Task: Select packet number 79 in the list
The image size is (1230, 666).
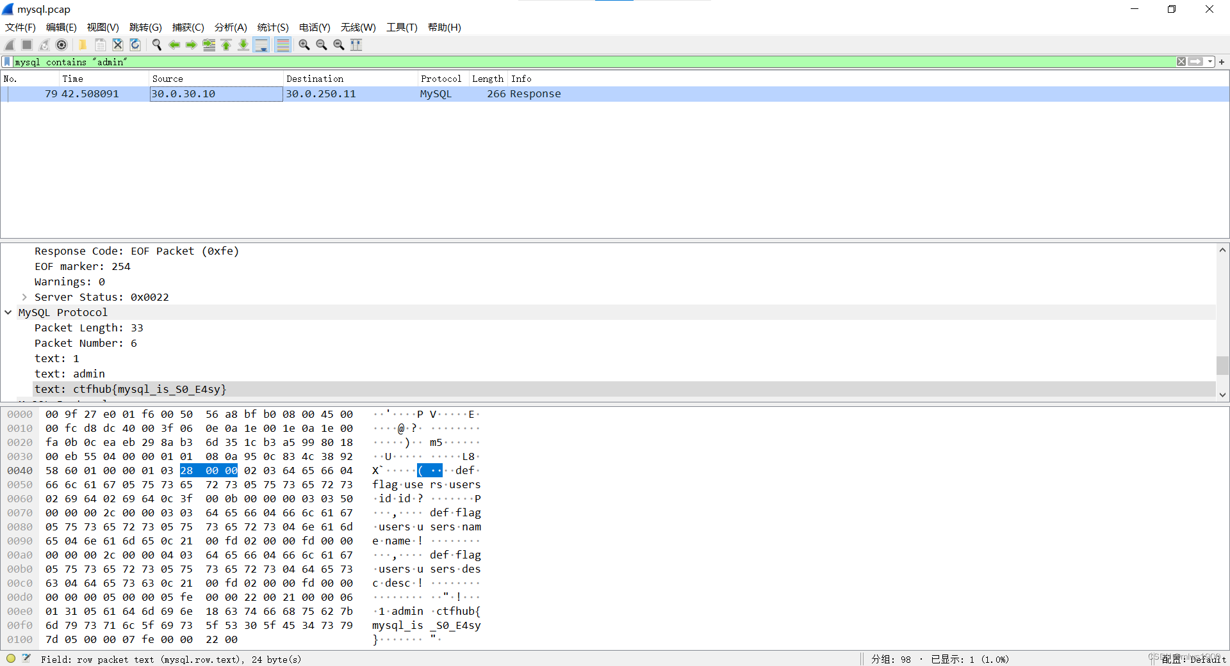Action: click(256, 93)
